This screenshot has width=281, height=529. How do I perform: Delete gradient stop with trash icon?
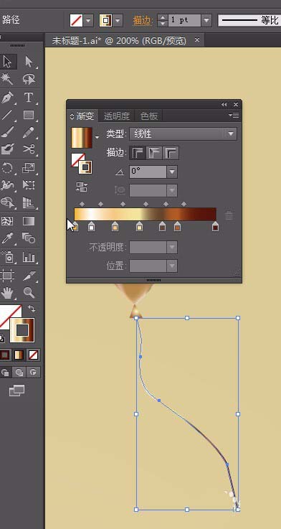pos(229,215)
